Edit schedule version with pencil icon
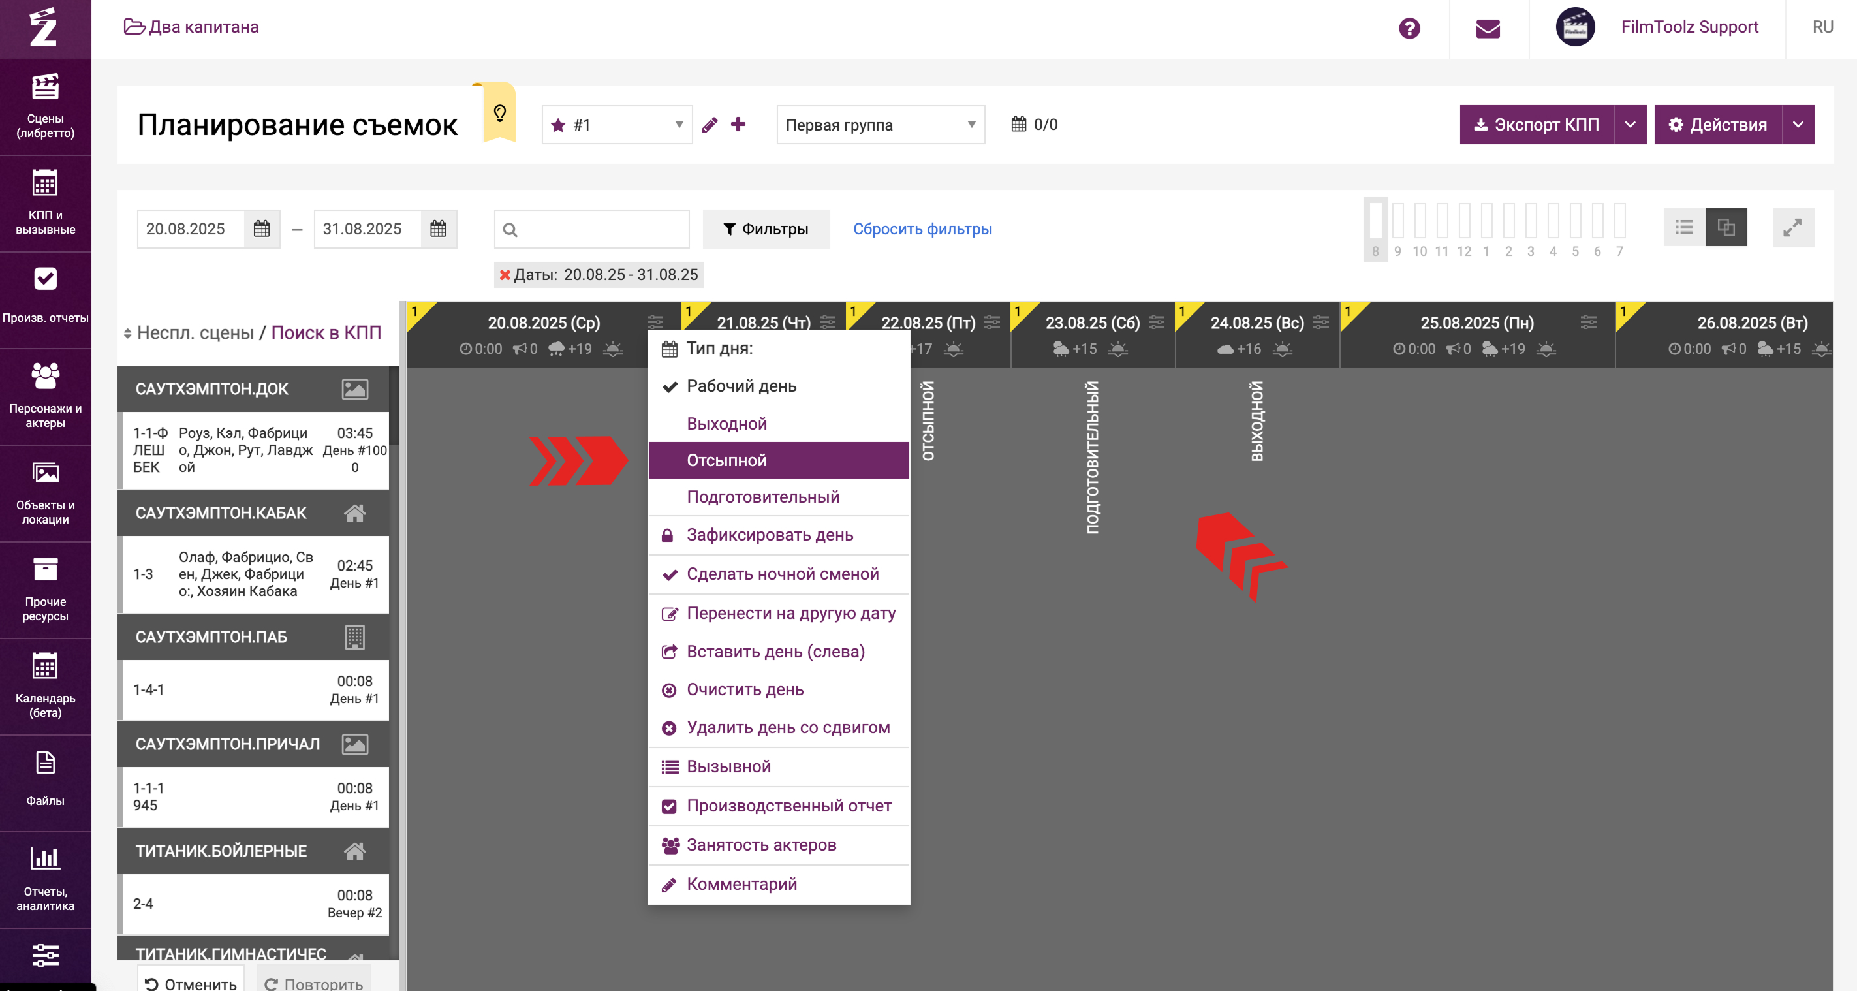 tap(710, 125)
